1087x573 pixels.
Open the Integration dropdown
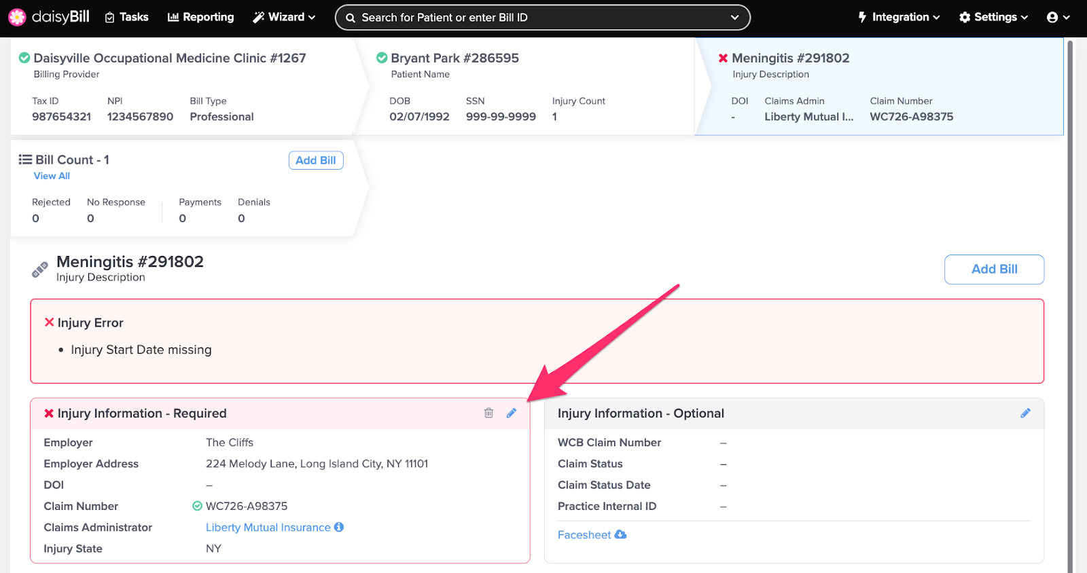(899, 18)
